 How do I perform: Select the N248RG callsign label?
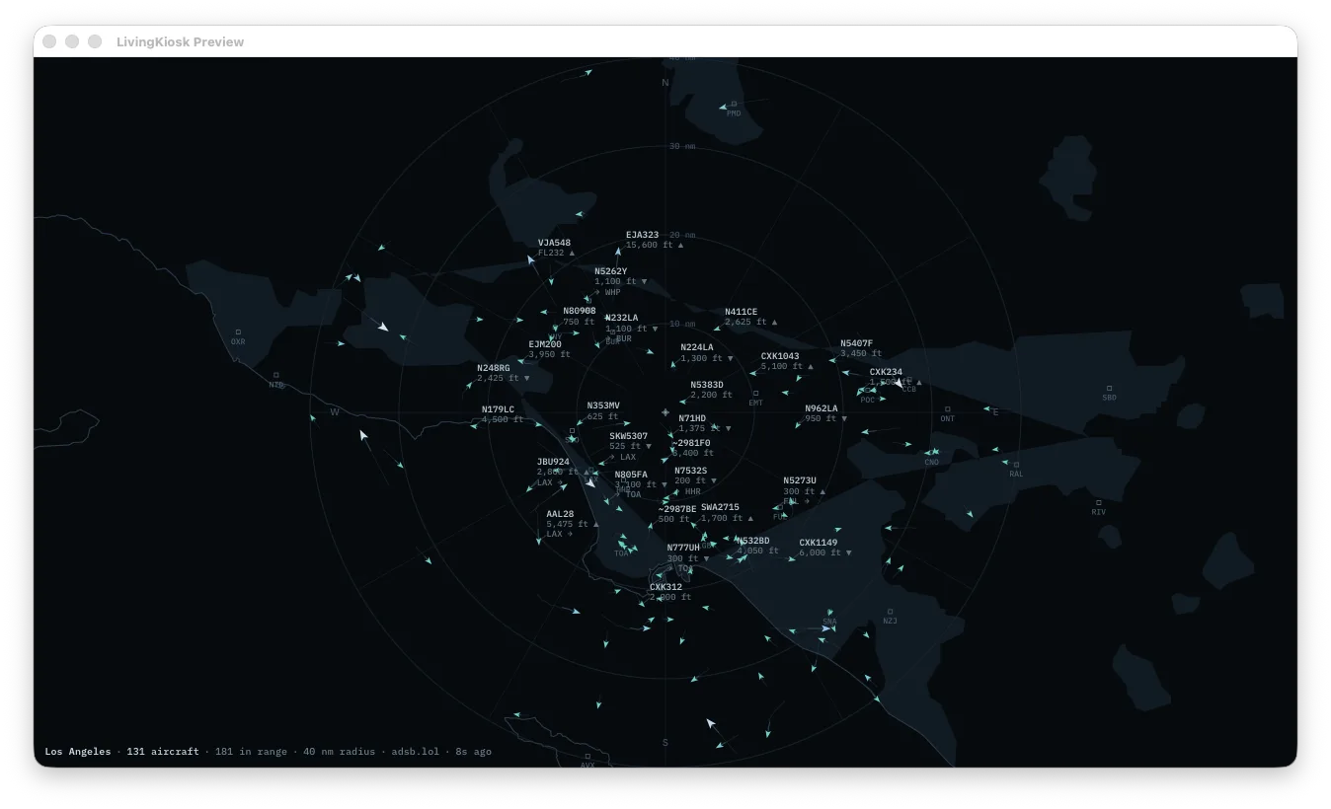pyautogui.click(x=494, y=368)
